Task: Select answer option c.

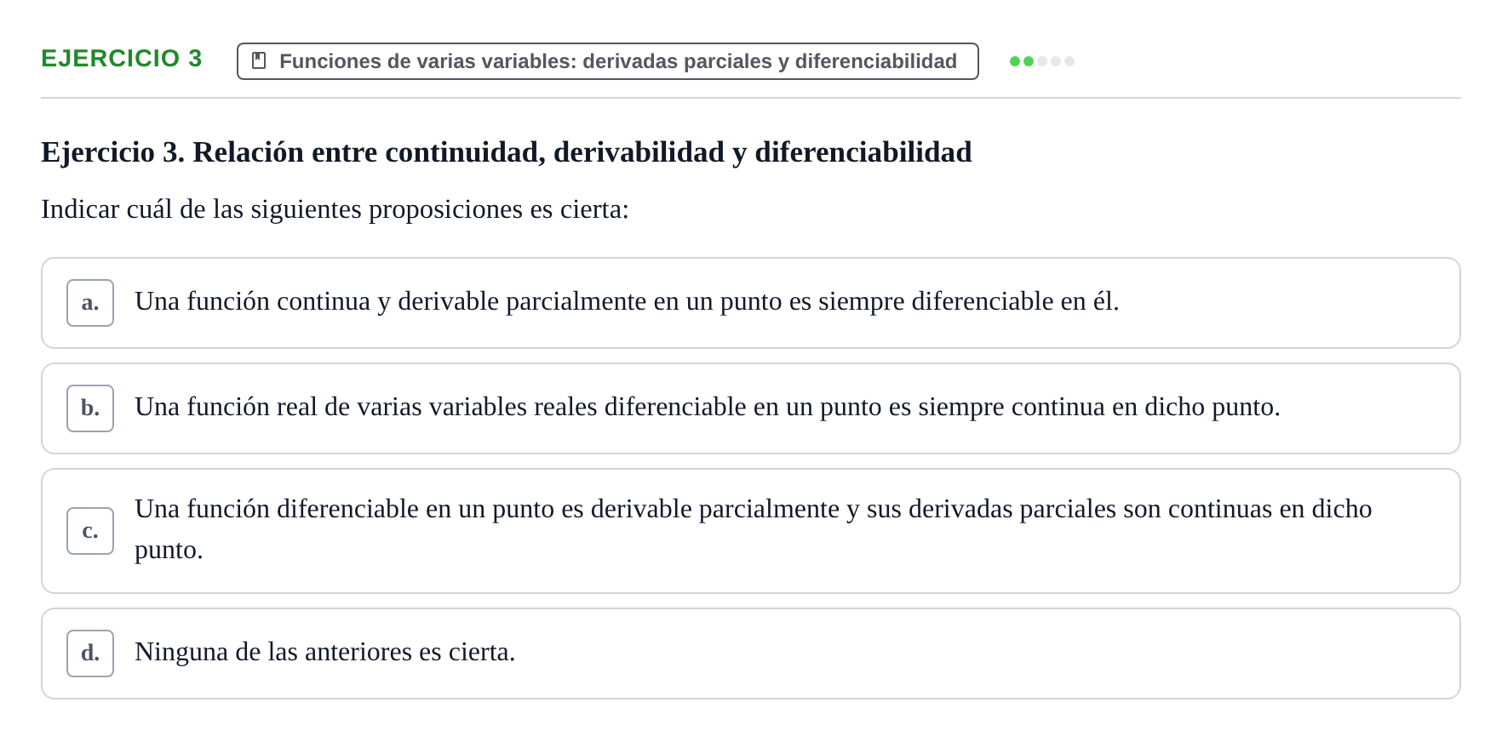Action: click(x=750, y=531)
